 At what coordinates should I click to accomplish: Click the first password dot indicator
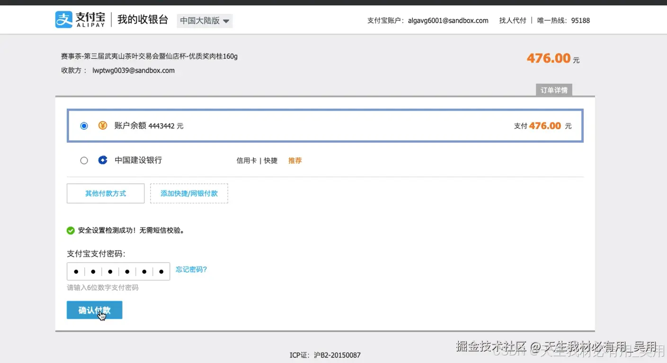click(x=76, y=271)
